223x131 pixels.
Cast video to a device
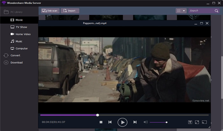click(x=204, y=122)
